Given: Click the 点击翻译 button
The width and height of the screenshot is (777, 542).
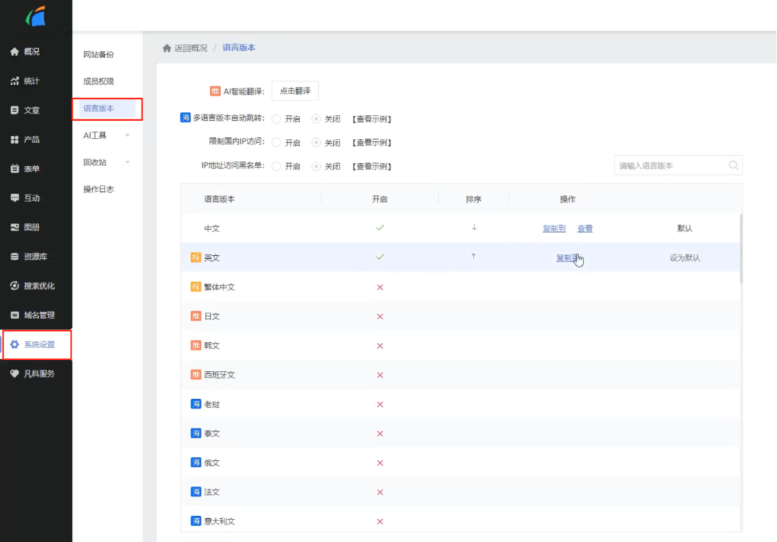Looking at the screenshot, I should [x=296, y=91].
